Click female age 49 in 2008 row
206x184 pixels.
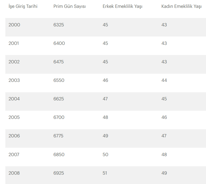click(164, 173)
